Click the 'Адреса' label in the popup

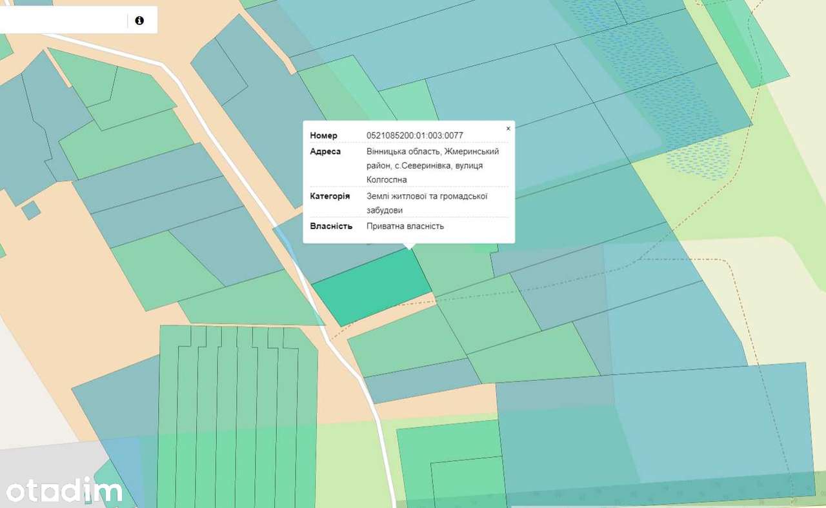[x=325, y=151]
